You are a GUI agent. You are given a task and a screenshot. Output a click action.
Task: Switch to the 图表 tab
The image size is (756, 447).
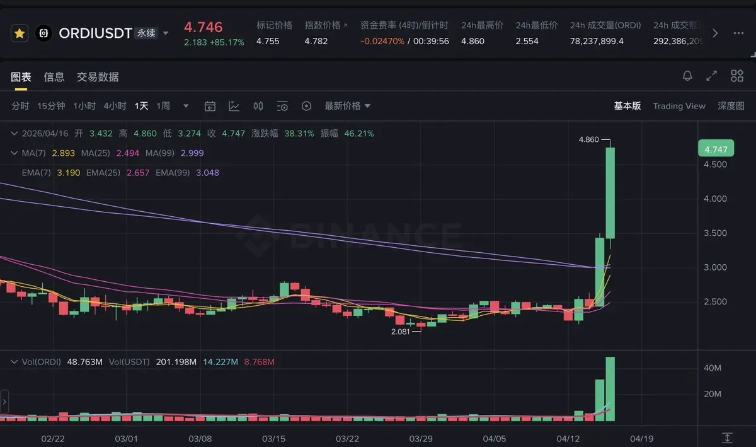tap(21, 77)
